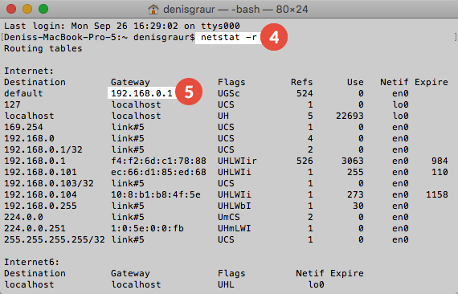The width and height of the screenshot is (458, 294).
Task: Click the 'Deniss-MacBook-Pro-5:~ denisgraur$' prompt
Action: coord(100,38)
